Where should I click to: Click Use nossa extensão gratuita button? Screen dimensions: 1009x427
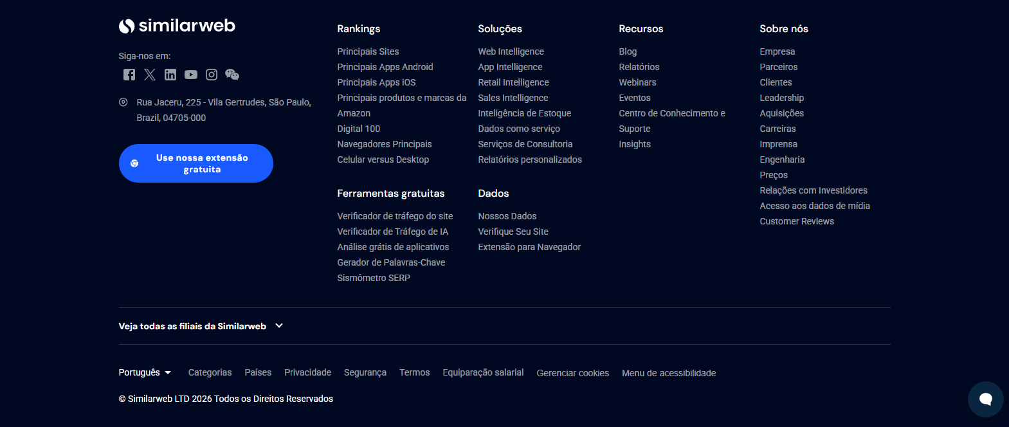pos(196,163)
